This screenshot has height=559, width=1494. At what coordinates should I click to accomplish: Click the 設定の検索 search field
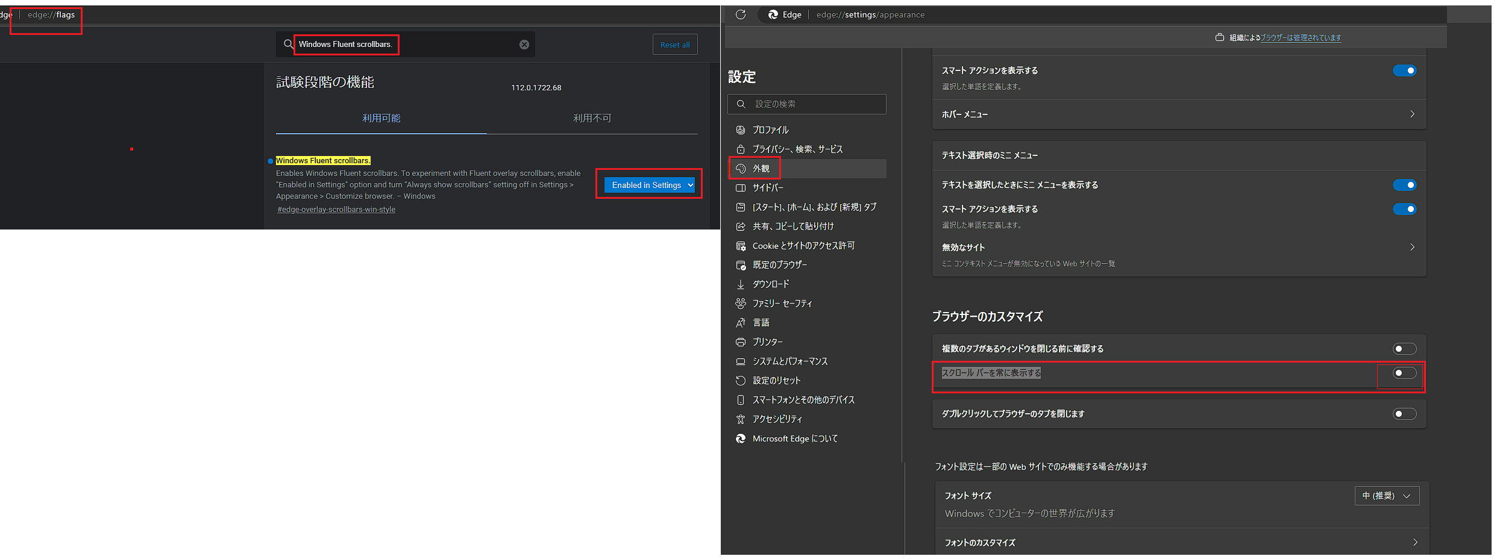point(807,104)
